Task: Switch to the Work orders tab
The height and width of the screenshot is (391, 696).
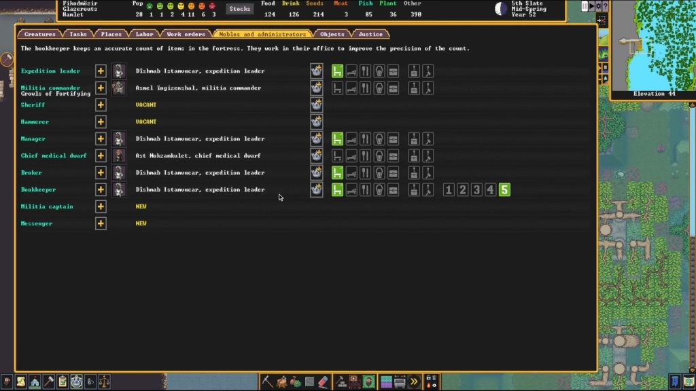Action: click(186, 34)
